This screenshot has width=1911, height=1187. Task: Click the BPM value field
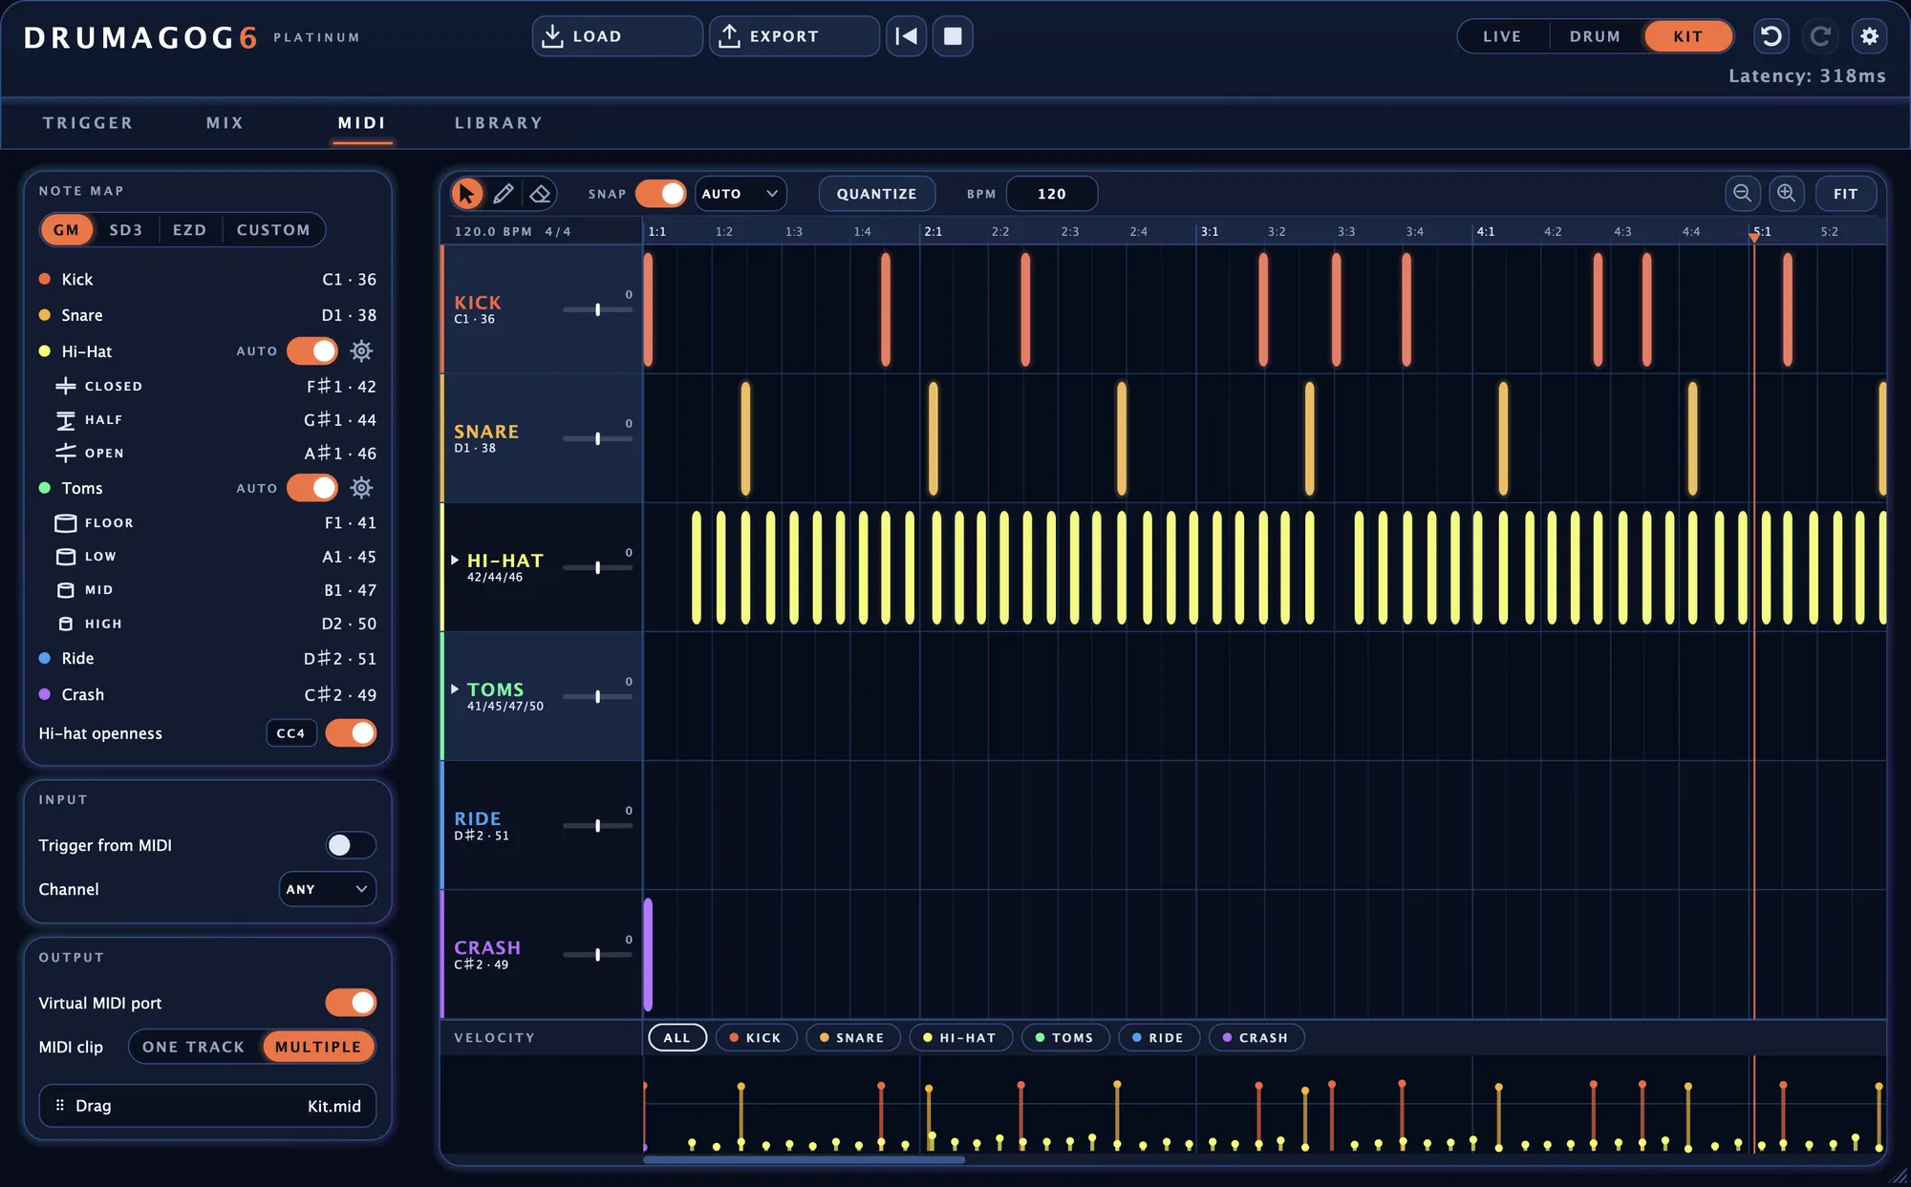click(1052, 194)
